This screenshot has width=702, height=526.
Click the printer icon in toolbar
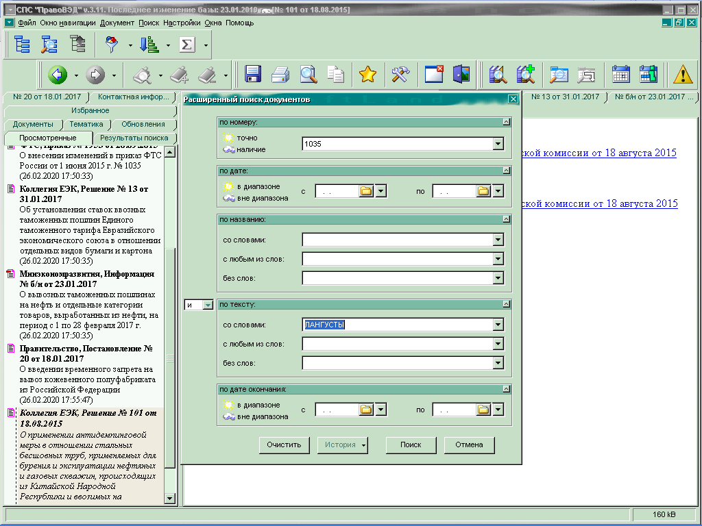pos(280,74)
